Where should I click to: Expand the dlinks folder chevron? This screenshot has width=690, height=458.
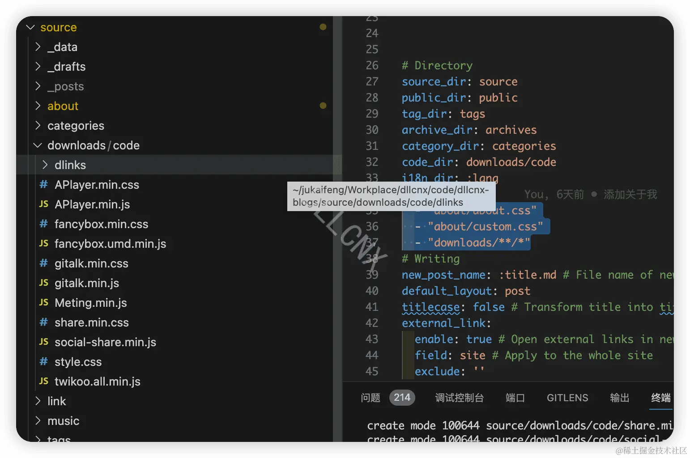[45, 165]
